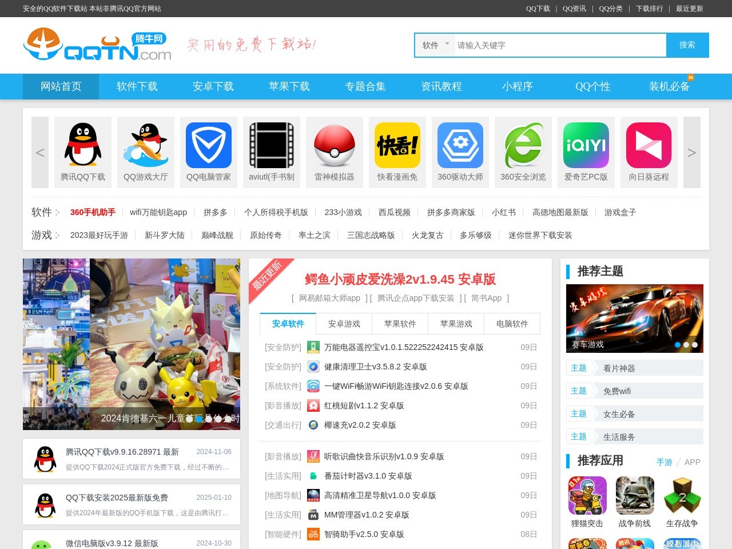Image resolution: width=732 pixels, height=549 pixels.
Task: Switch to the 电脑软件 tab
Action: (512, 324)
